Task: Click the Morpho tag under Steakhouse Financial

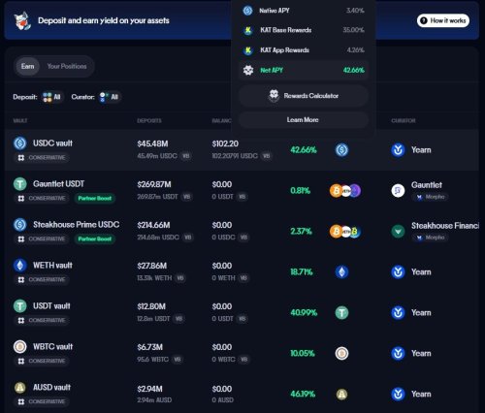Action: [x=430, y=238]
